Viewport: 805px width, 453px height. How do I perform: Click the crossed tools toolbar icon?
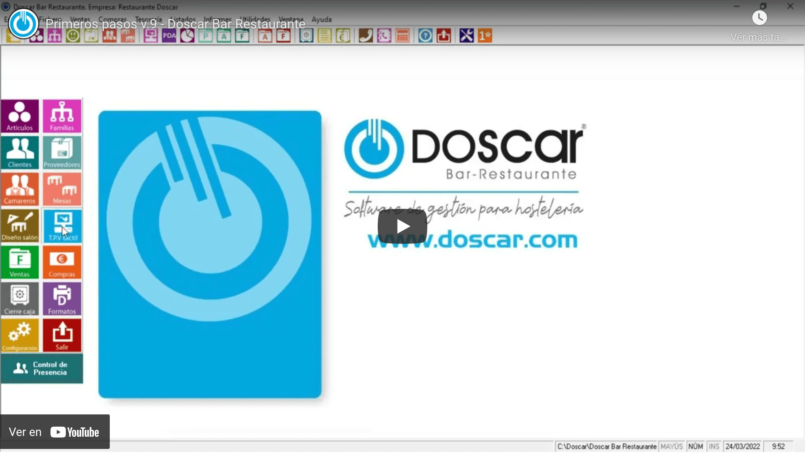pyautogui.click(x=466, y=36)
